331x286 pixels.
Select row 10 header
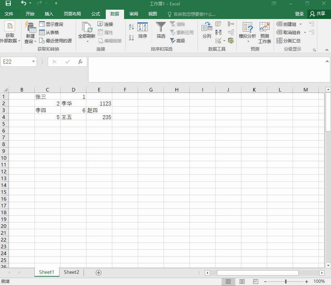4,158
